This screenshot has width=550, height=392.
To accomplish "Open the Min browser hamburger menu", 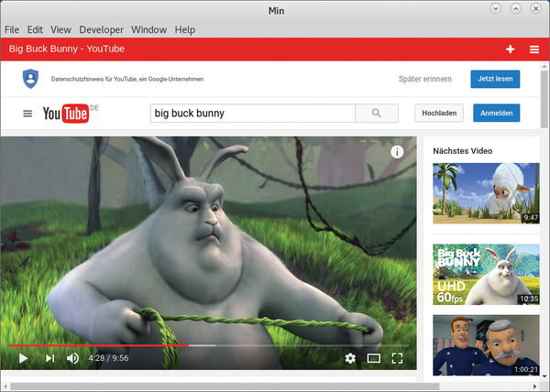I will click(534, 49).
